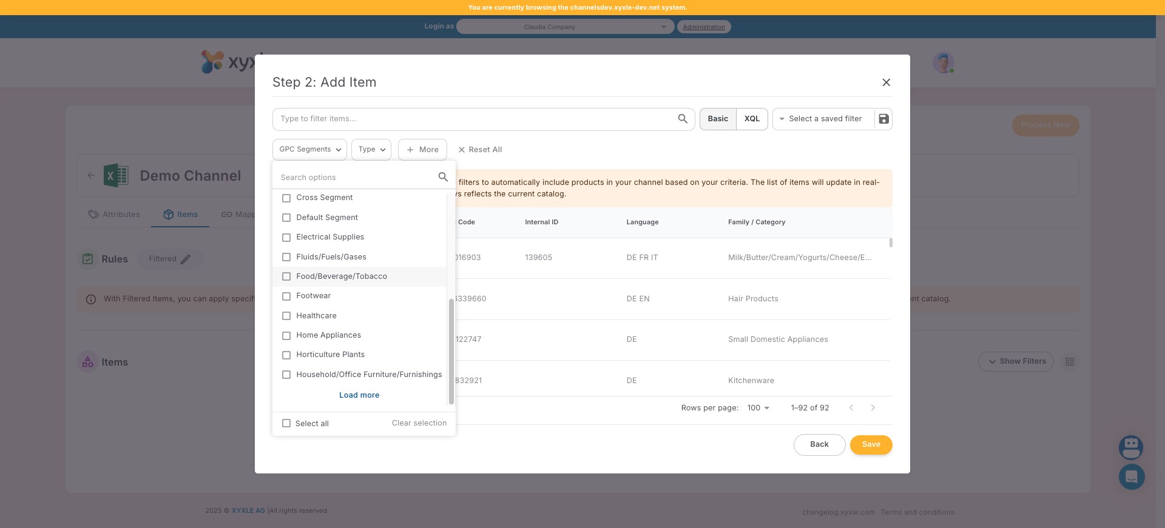Click the save filter disk icon
The width and height of the screenshot is (1165, 528).
883,119
